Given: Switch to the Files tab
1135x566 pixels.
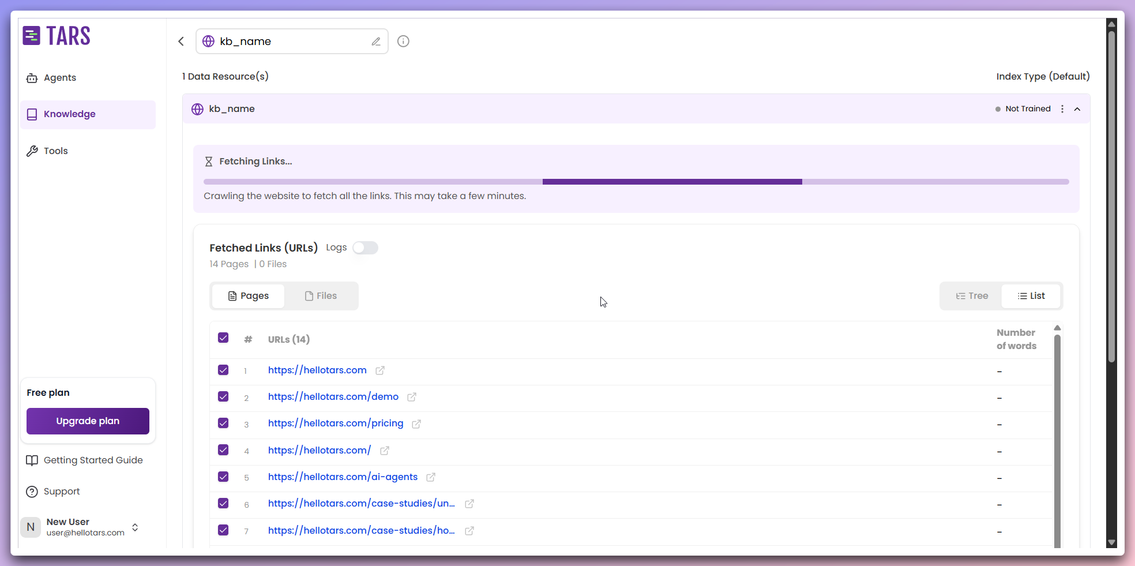Looking at the screenshot, I should 321,296.
